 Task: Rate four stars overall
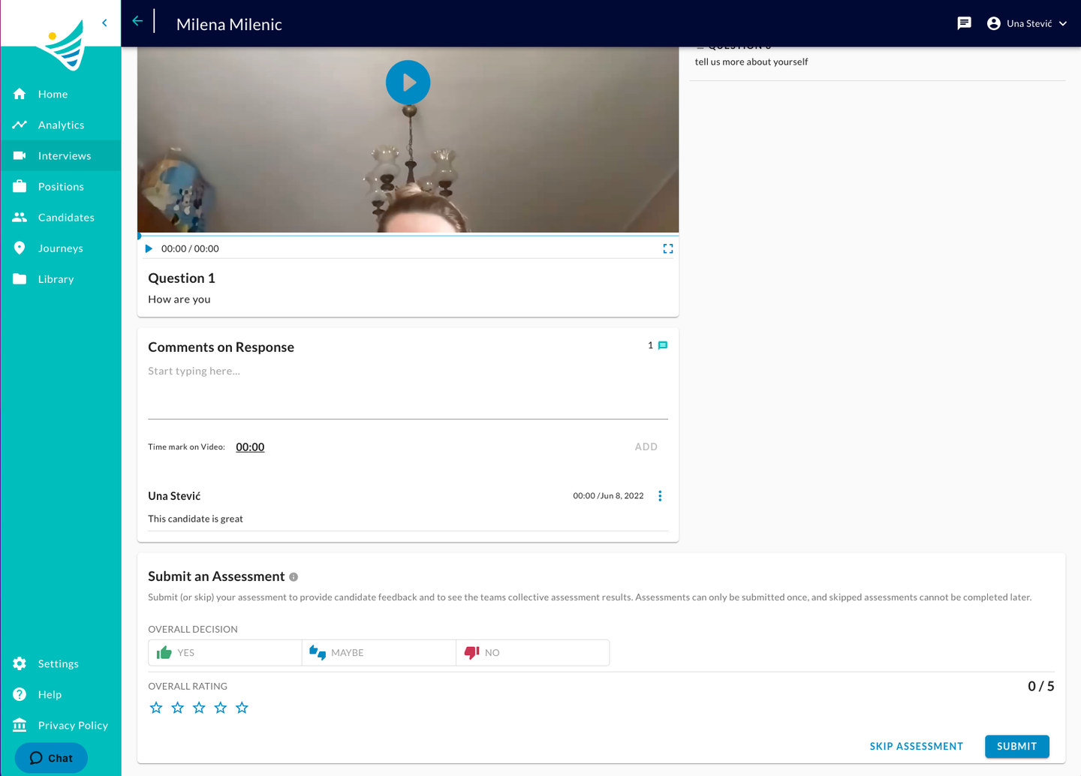(220, 708)
